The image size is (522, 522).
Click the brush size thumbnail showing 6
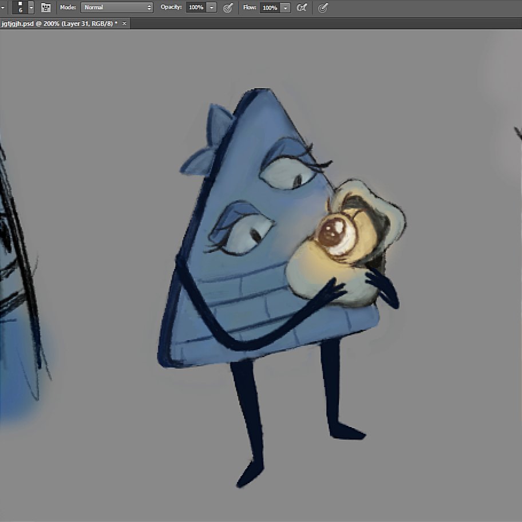point(19,7)
